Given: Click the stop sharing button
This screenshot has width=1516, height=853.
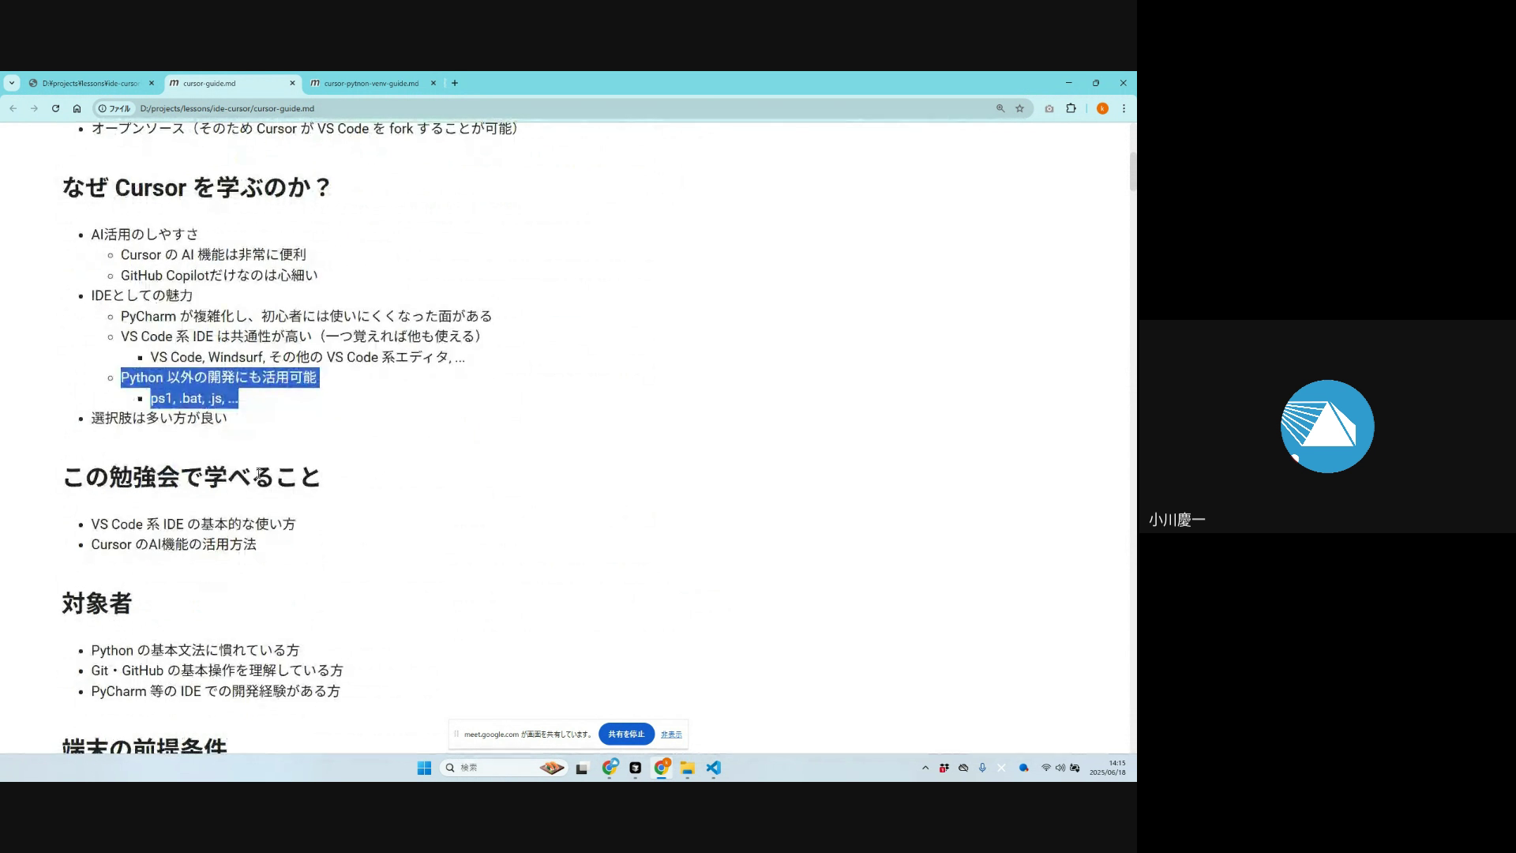Looking at the screenshot, I should (x=626, y=734).
